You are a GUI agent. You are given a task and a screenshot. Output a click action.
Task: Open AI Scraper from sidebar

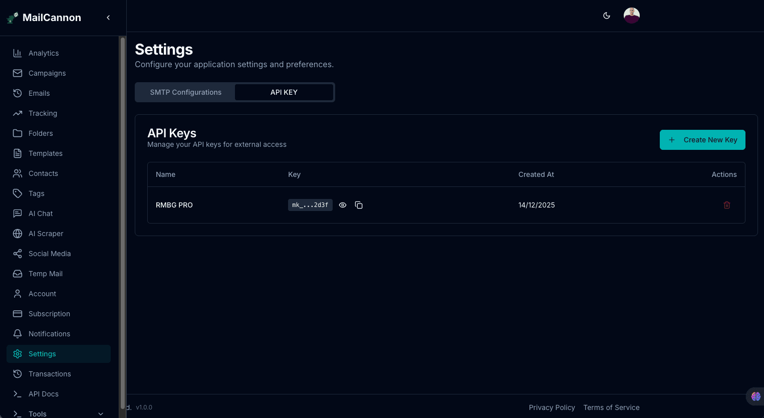pyautogui.click(x=59, y=234)
